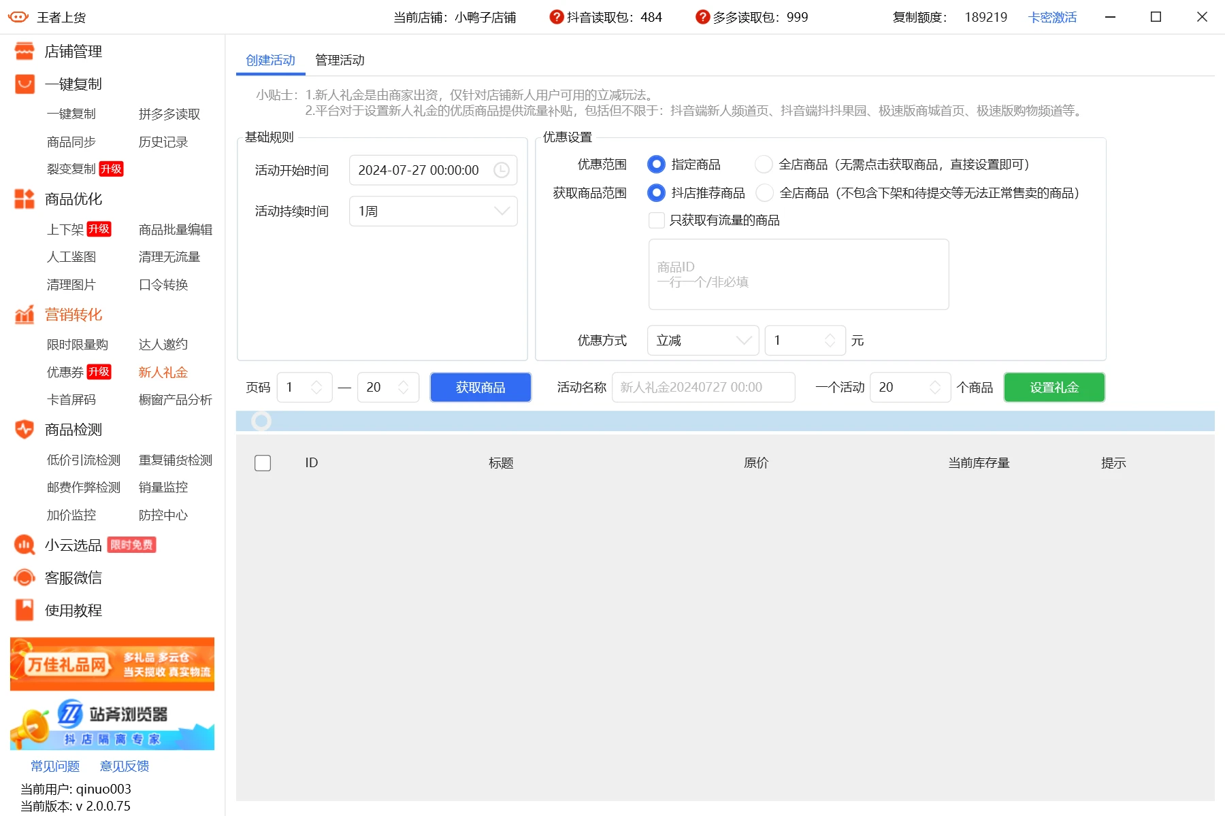The width and height of the screenshot is (1225, 816).
Task: Click the 升级 badge next to 上下架
Action: tap(99, 229)
